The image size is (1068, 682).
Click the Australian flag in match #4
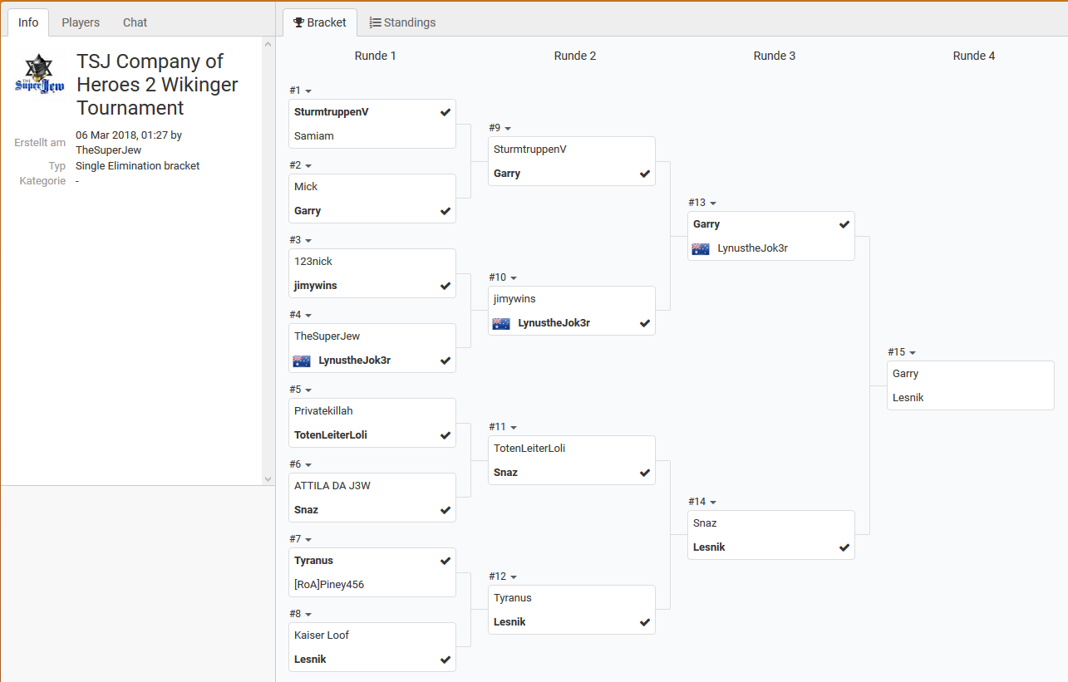[x=302, y=361]
